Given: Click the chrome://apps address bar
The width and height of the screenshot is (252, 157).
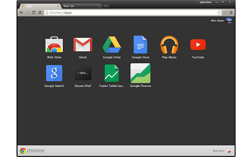Looking at the screenshot, I should pyautogui.click(x=133, y=13).
